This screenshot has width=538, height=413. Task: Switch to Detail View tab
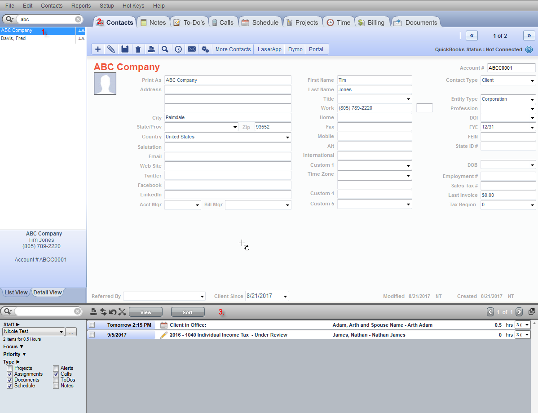coord(47,293)
